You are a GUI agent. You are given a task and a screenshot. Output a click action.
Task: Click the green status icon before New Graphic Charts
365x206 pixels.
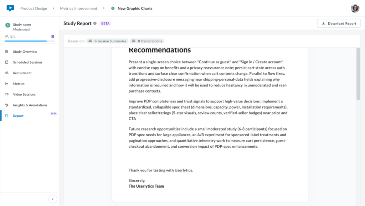pos(113,8)
